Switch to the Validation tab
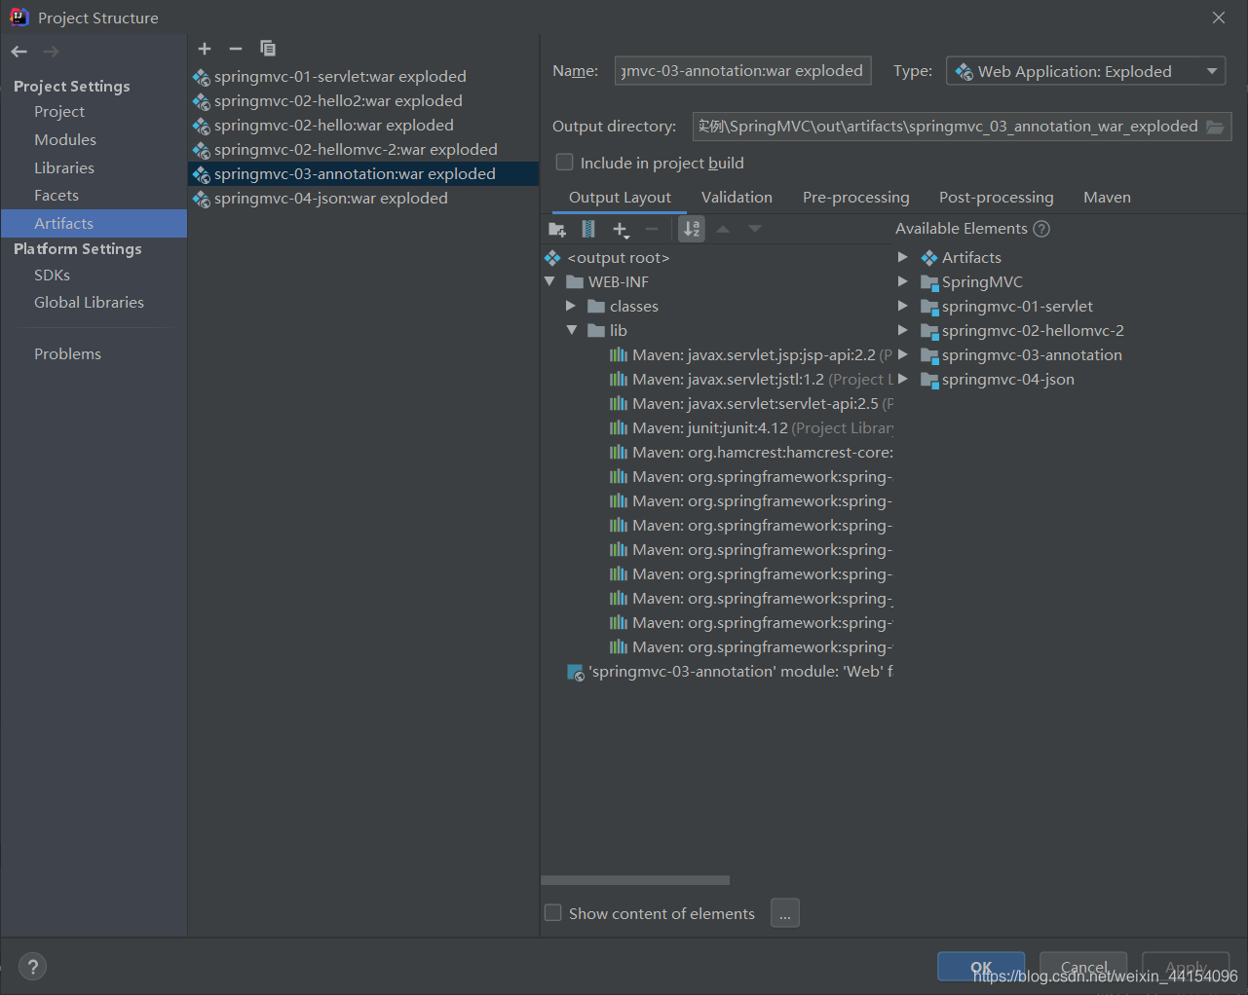This screenshot has width=1248, height=995. coord(737,198)
